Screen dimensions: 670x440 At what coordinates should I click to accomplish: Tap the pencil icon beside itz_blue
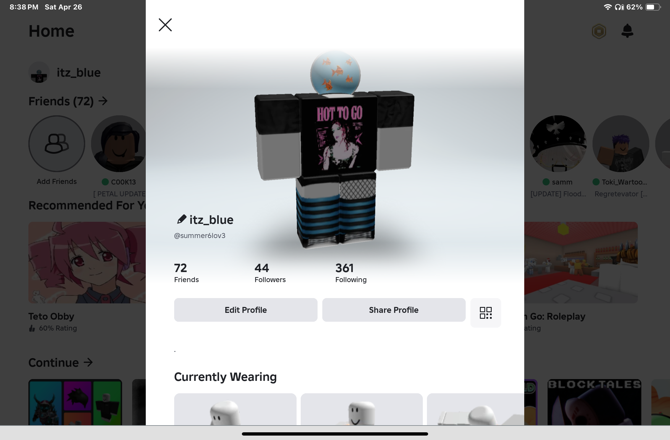182,219
